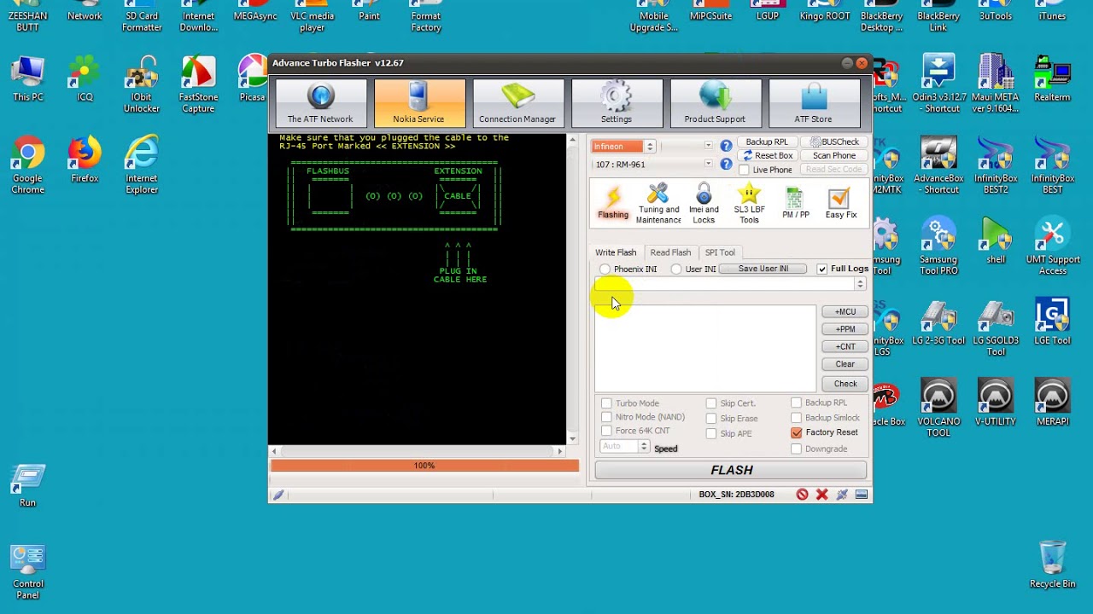Viewport: 1093px width, 614px height.
Task: Open LGE Tool desktop shortcut
Action: click(x=1052, y=321)
